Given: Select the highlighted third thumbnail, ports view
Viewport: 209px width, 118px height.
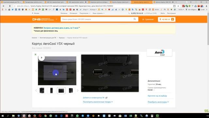Looking at the screenshot, I should point(61,90).
